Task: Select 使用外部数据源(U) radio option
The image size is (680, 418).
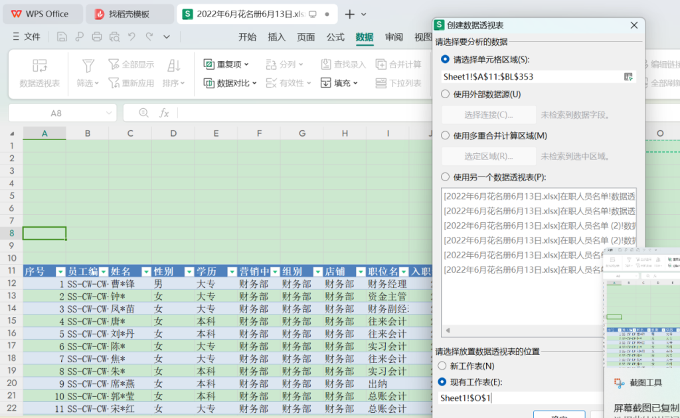Action: pos(445,94)
